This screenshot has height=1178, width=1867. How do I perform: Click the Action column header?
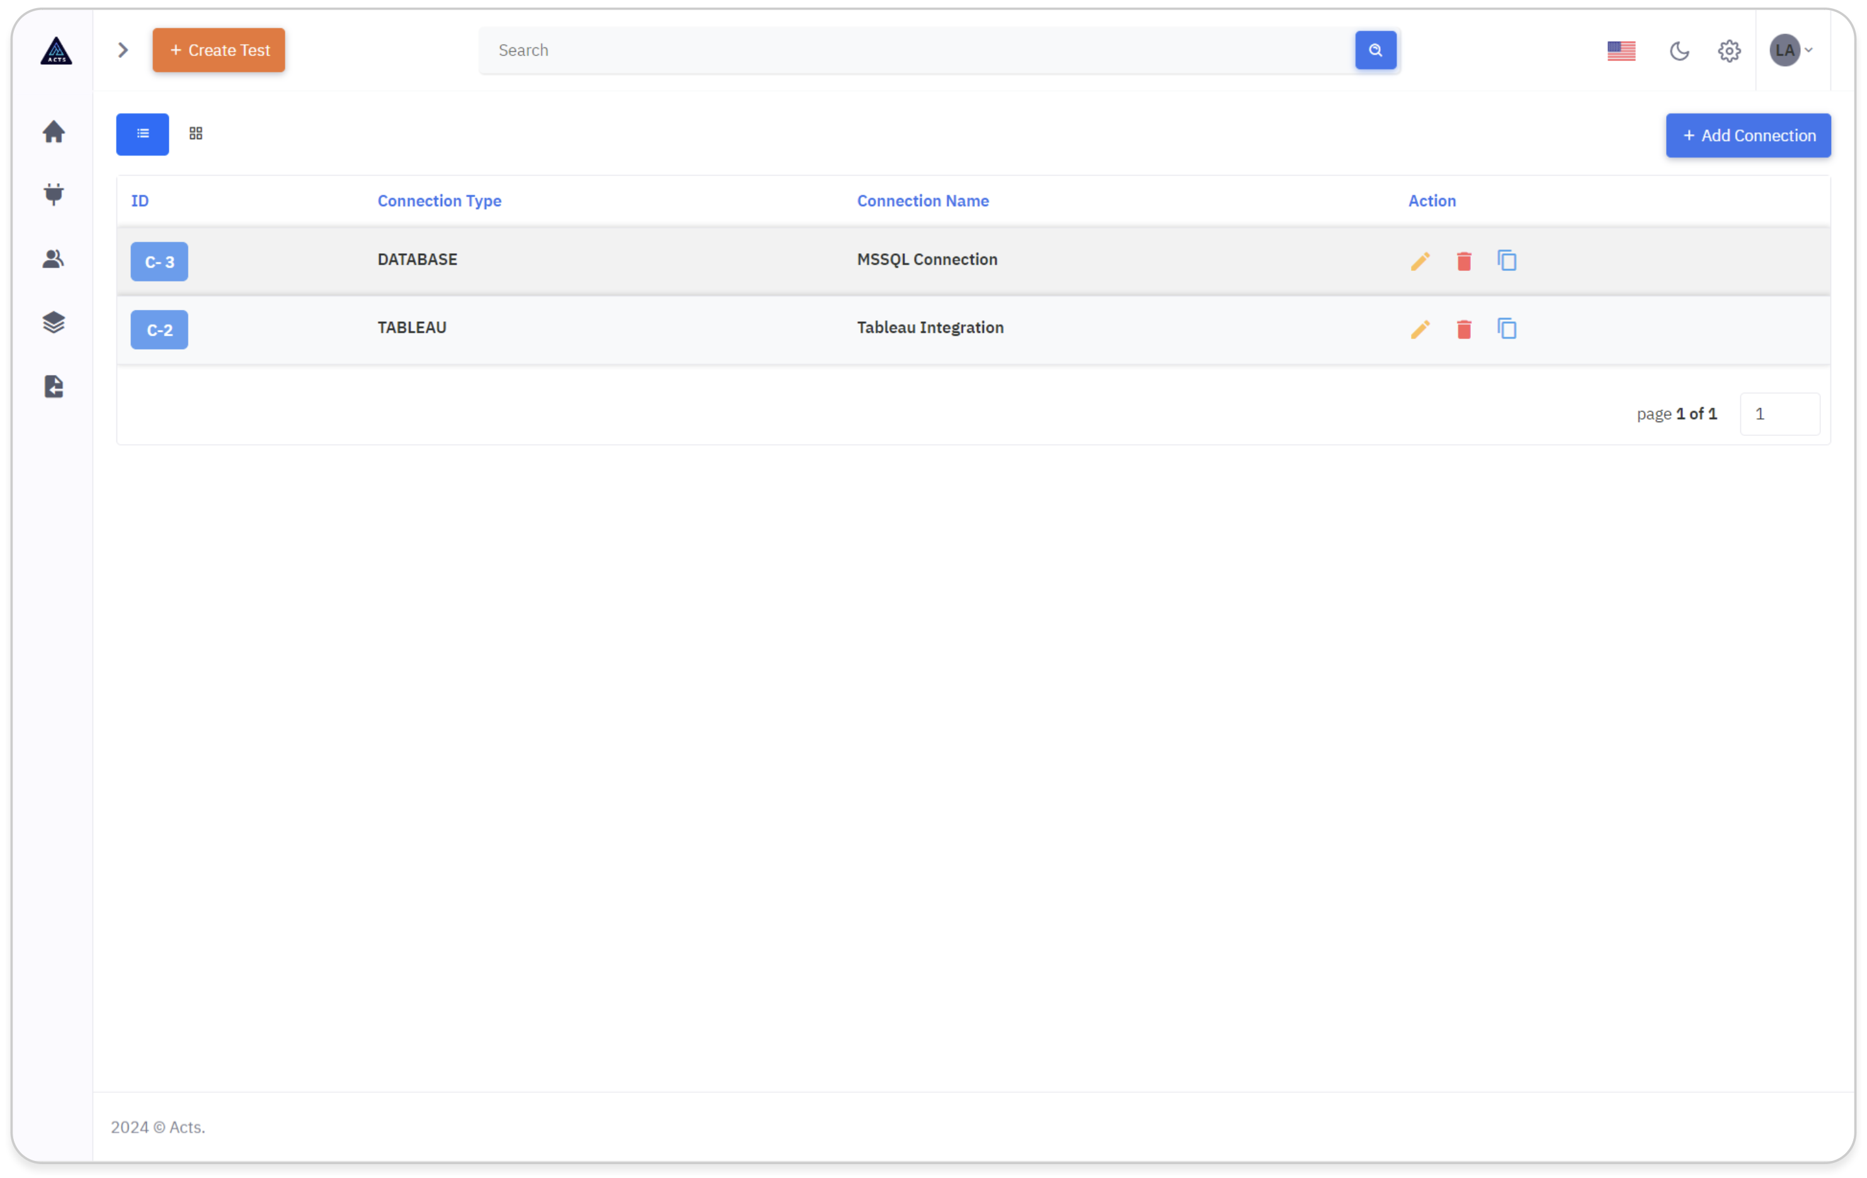click(x=1431, y=201)
